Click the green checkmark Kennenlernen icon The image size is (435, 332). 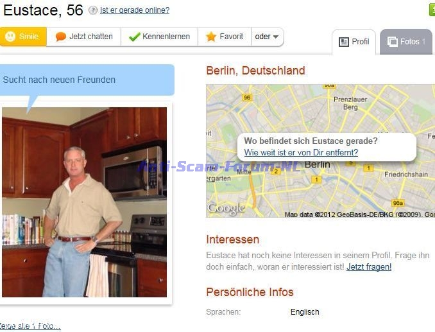pyautogui.click(x=135, y=37)
